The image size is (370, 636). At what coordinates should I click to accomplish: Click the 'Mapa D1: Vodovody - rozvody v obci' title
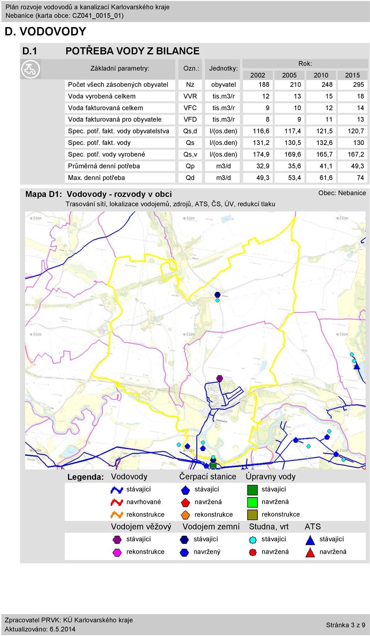(99, 194)
